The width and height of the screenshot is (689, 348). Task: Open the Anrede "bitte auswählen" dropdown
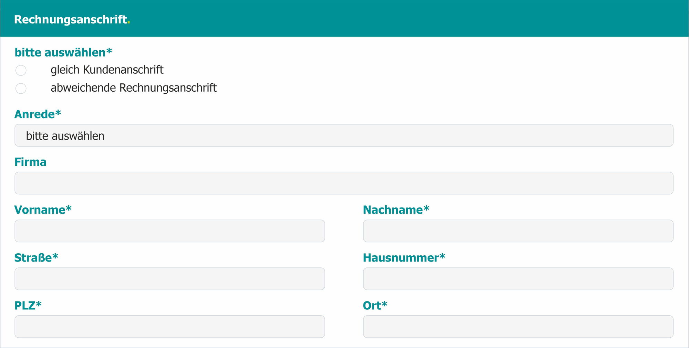coord(344,135)
